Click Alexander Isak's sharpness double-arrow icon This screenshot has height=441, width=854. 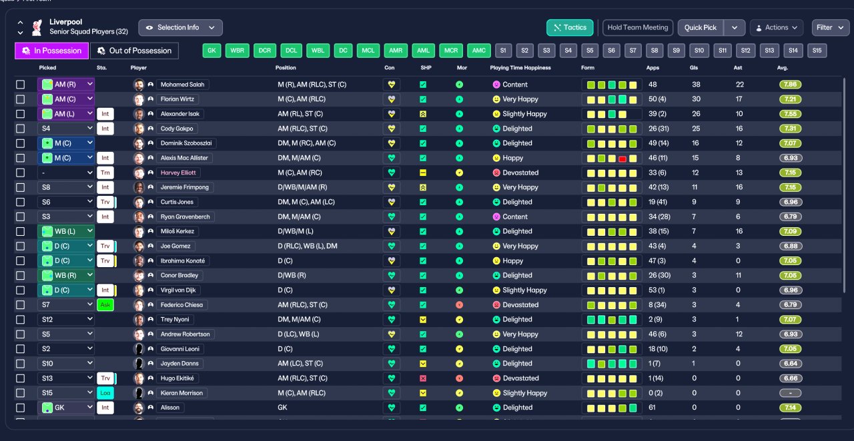pos(423,114)
